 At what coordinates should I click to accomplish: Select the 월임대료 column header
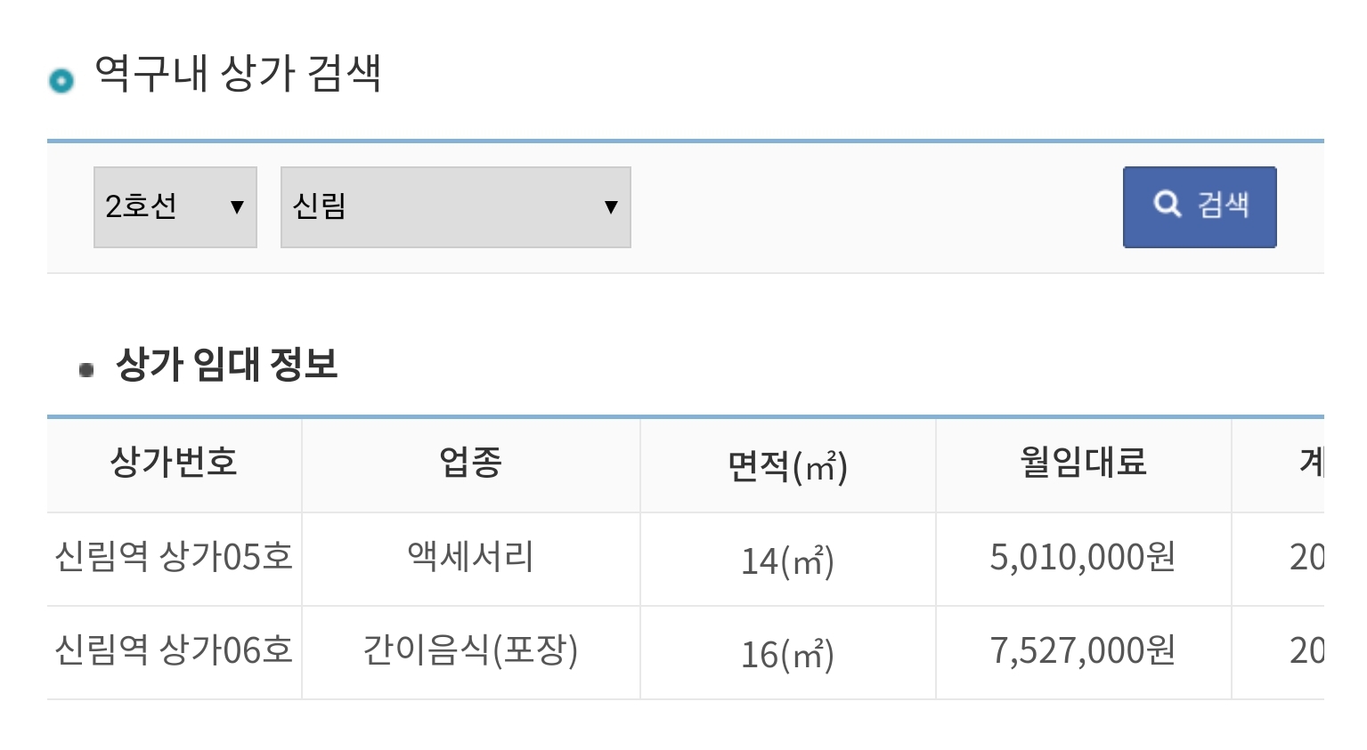tap(1084, 463)
